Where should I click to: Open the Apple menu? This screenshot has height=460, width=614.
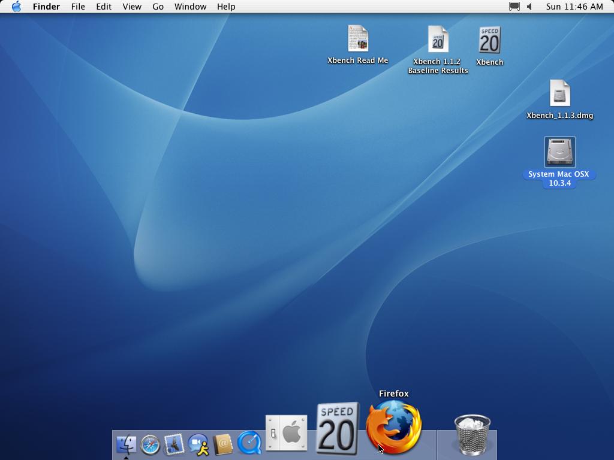click(x=16, y=7)
